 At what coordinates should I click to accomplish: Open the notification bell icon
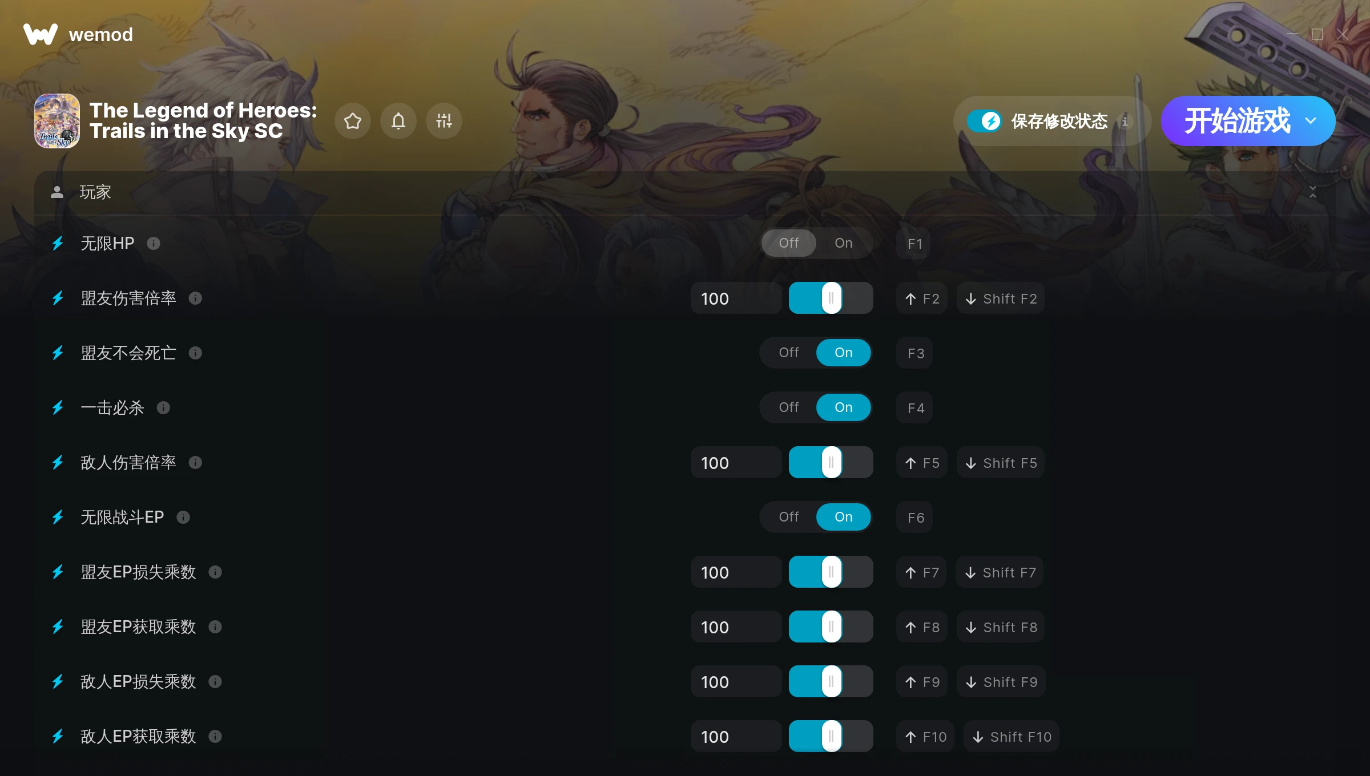[x=398, y=121]
